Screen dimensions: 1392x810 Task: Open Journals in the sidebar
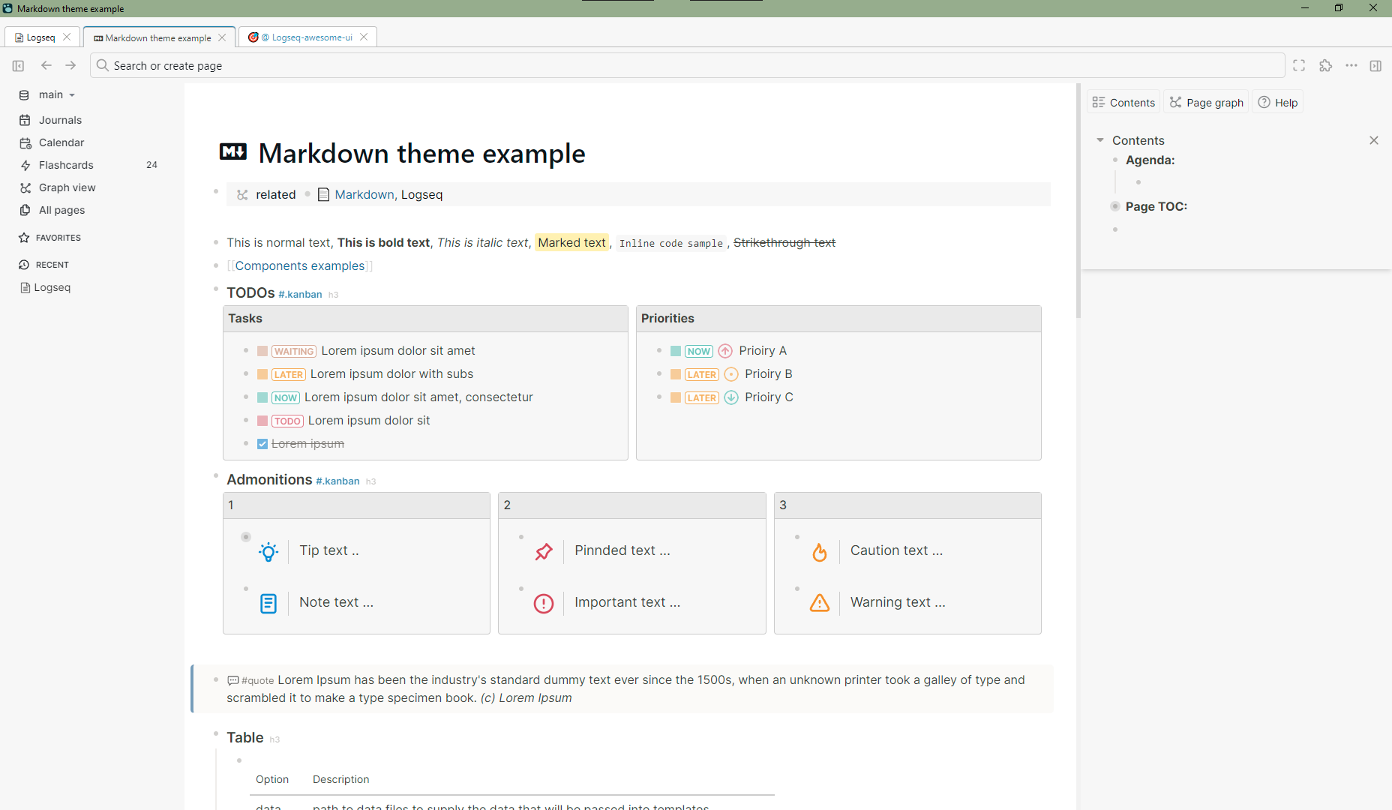click(60, 120)
